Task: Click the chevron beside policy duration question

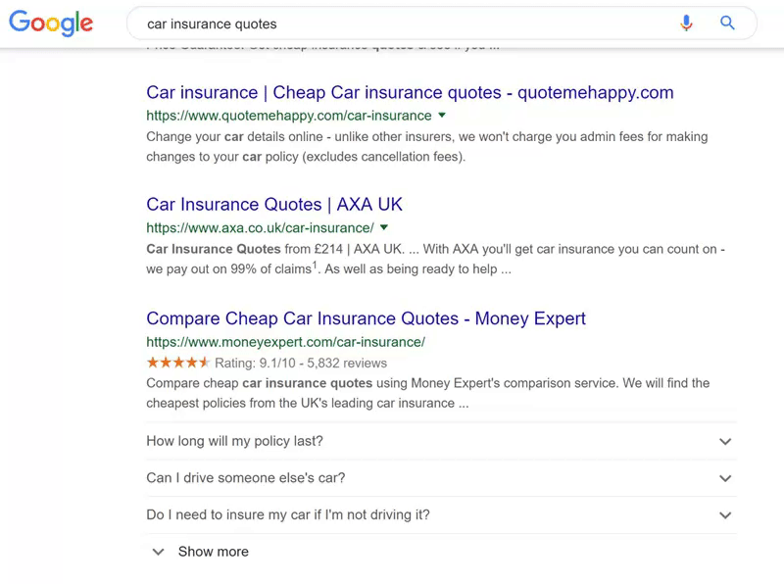Action: (725, 442)
